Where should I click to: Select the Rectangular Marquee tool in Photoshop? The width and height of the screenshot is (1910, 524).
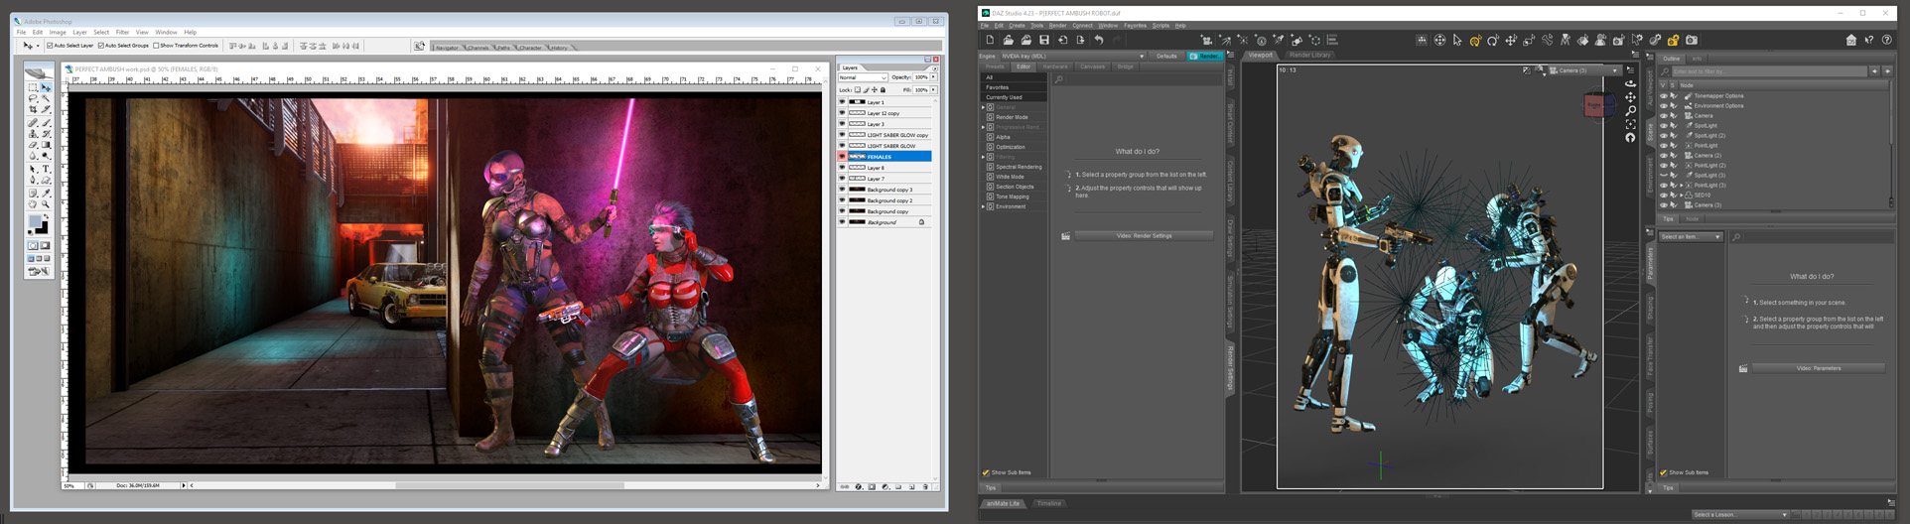(x=34, y=87)
